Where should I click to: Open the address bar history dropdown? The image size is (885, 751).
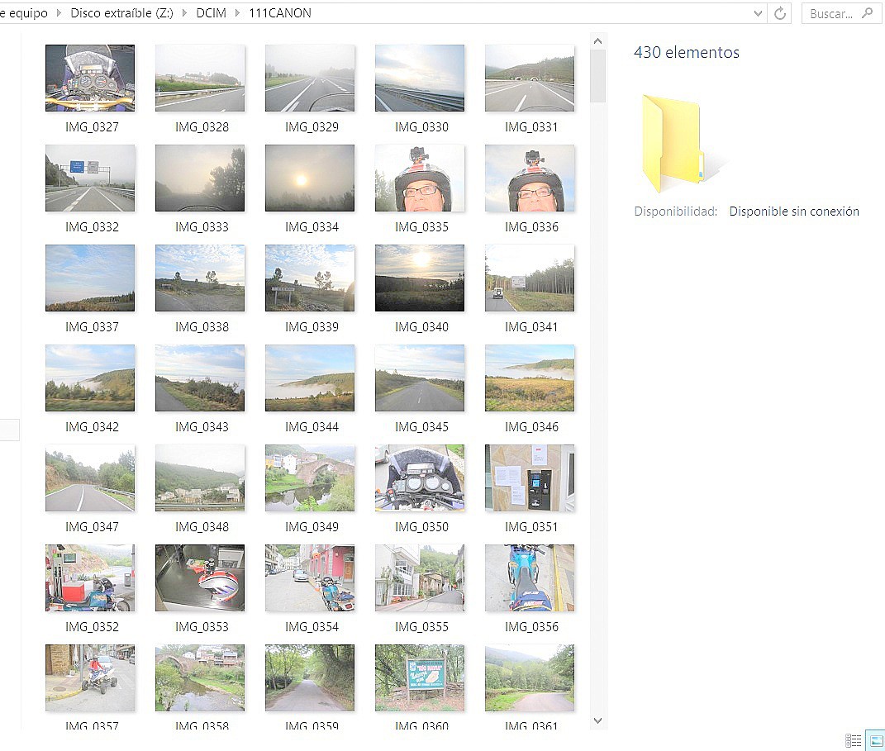[758, 13]
